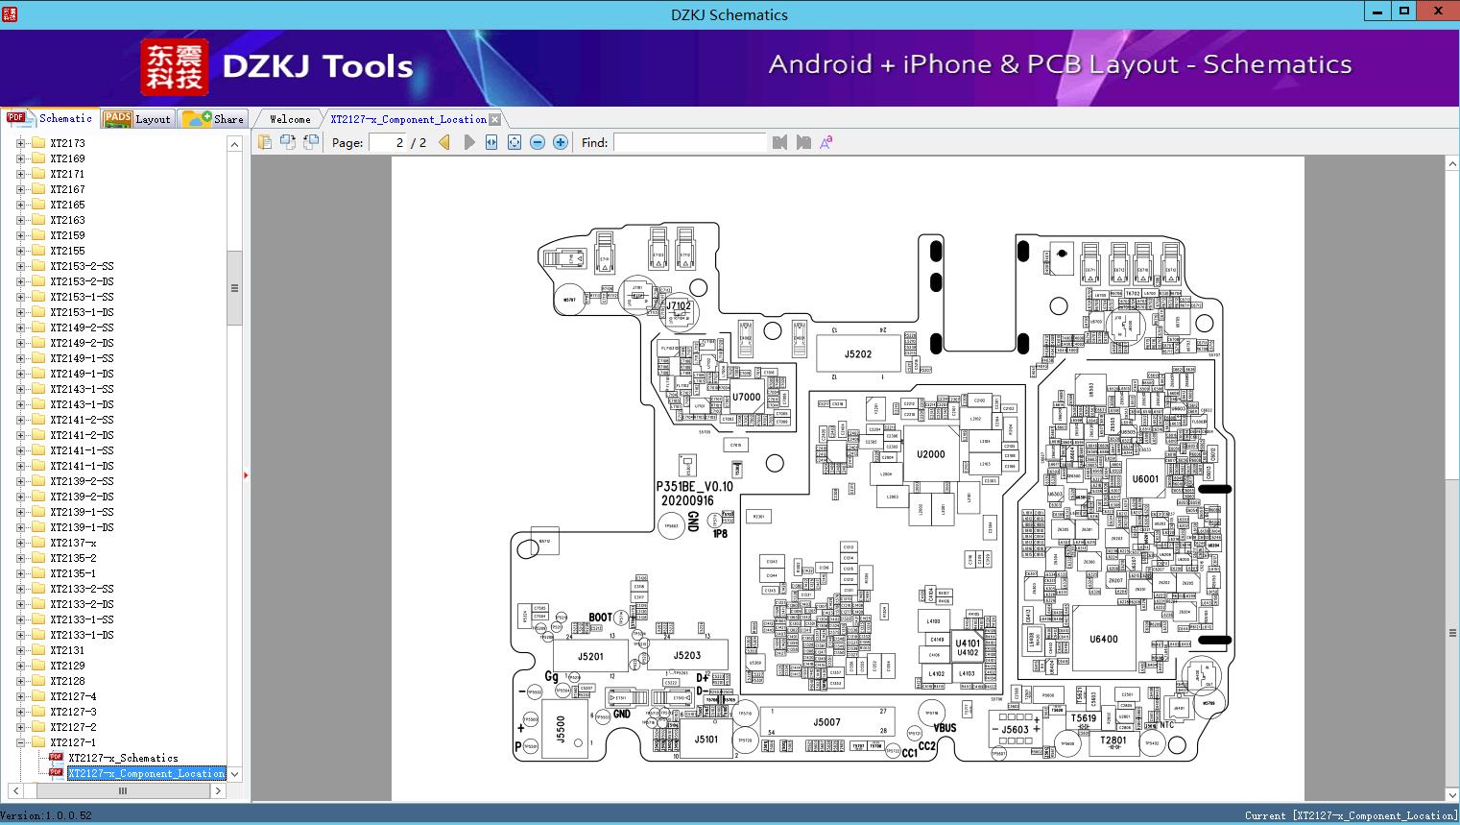Open the Share tab
Viewport: 1460px width, 825px height.
(x=213, y=119)
